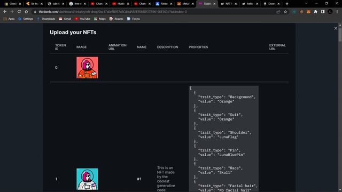This screenshot has width=342, height=192.
Task: Click the address bar URL
Action: point(113,12)
